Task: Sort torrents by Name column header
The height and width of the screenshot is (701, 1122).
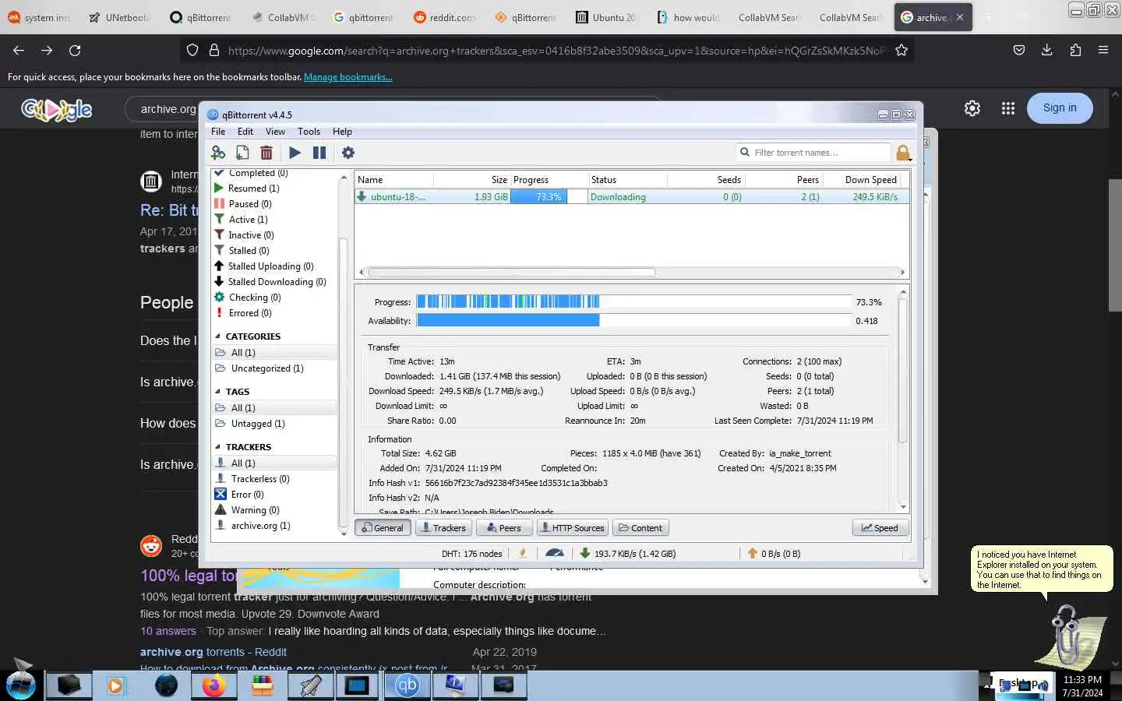Action: pyautogui.click(x=393, y=180)
